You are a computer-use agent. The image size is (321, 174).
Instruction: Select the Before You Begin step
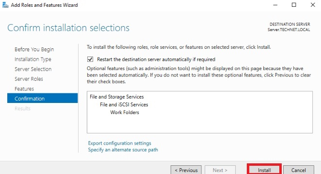coord(34,49)
